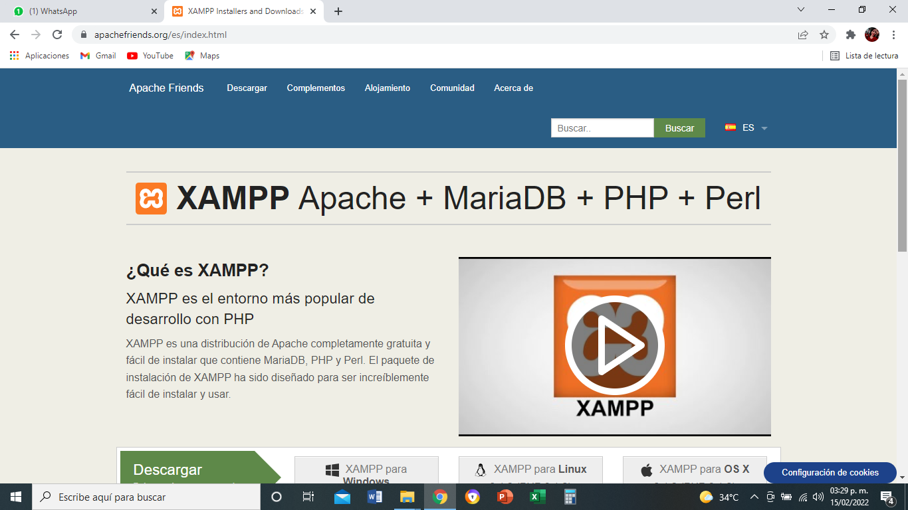Open Task View on the taskbar
Screen dimensions: 908x510
click(x=308, y=497)
